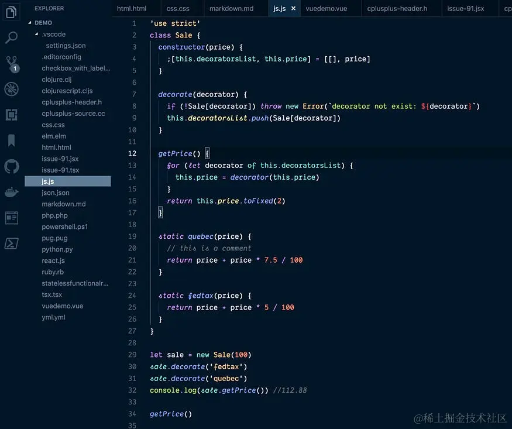Open python.py from the file tree
Image resolution: width=512 pixels, height=429 pixels.
(x=57, y=249)
